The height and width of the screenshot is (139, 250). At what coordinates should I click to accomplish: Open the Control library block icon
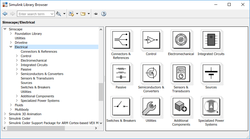(x=151, y=40)
